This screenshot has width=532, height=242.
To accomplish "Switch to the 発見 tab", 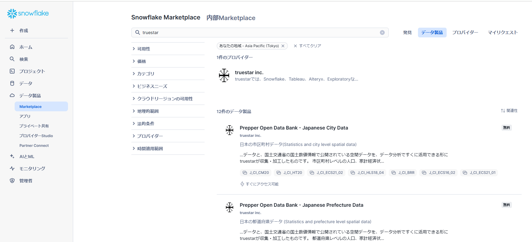I will tap(407, 33).
